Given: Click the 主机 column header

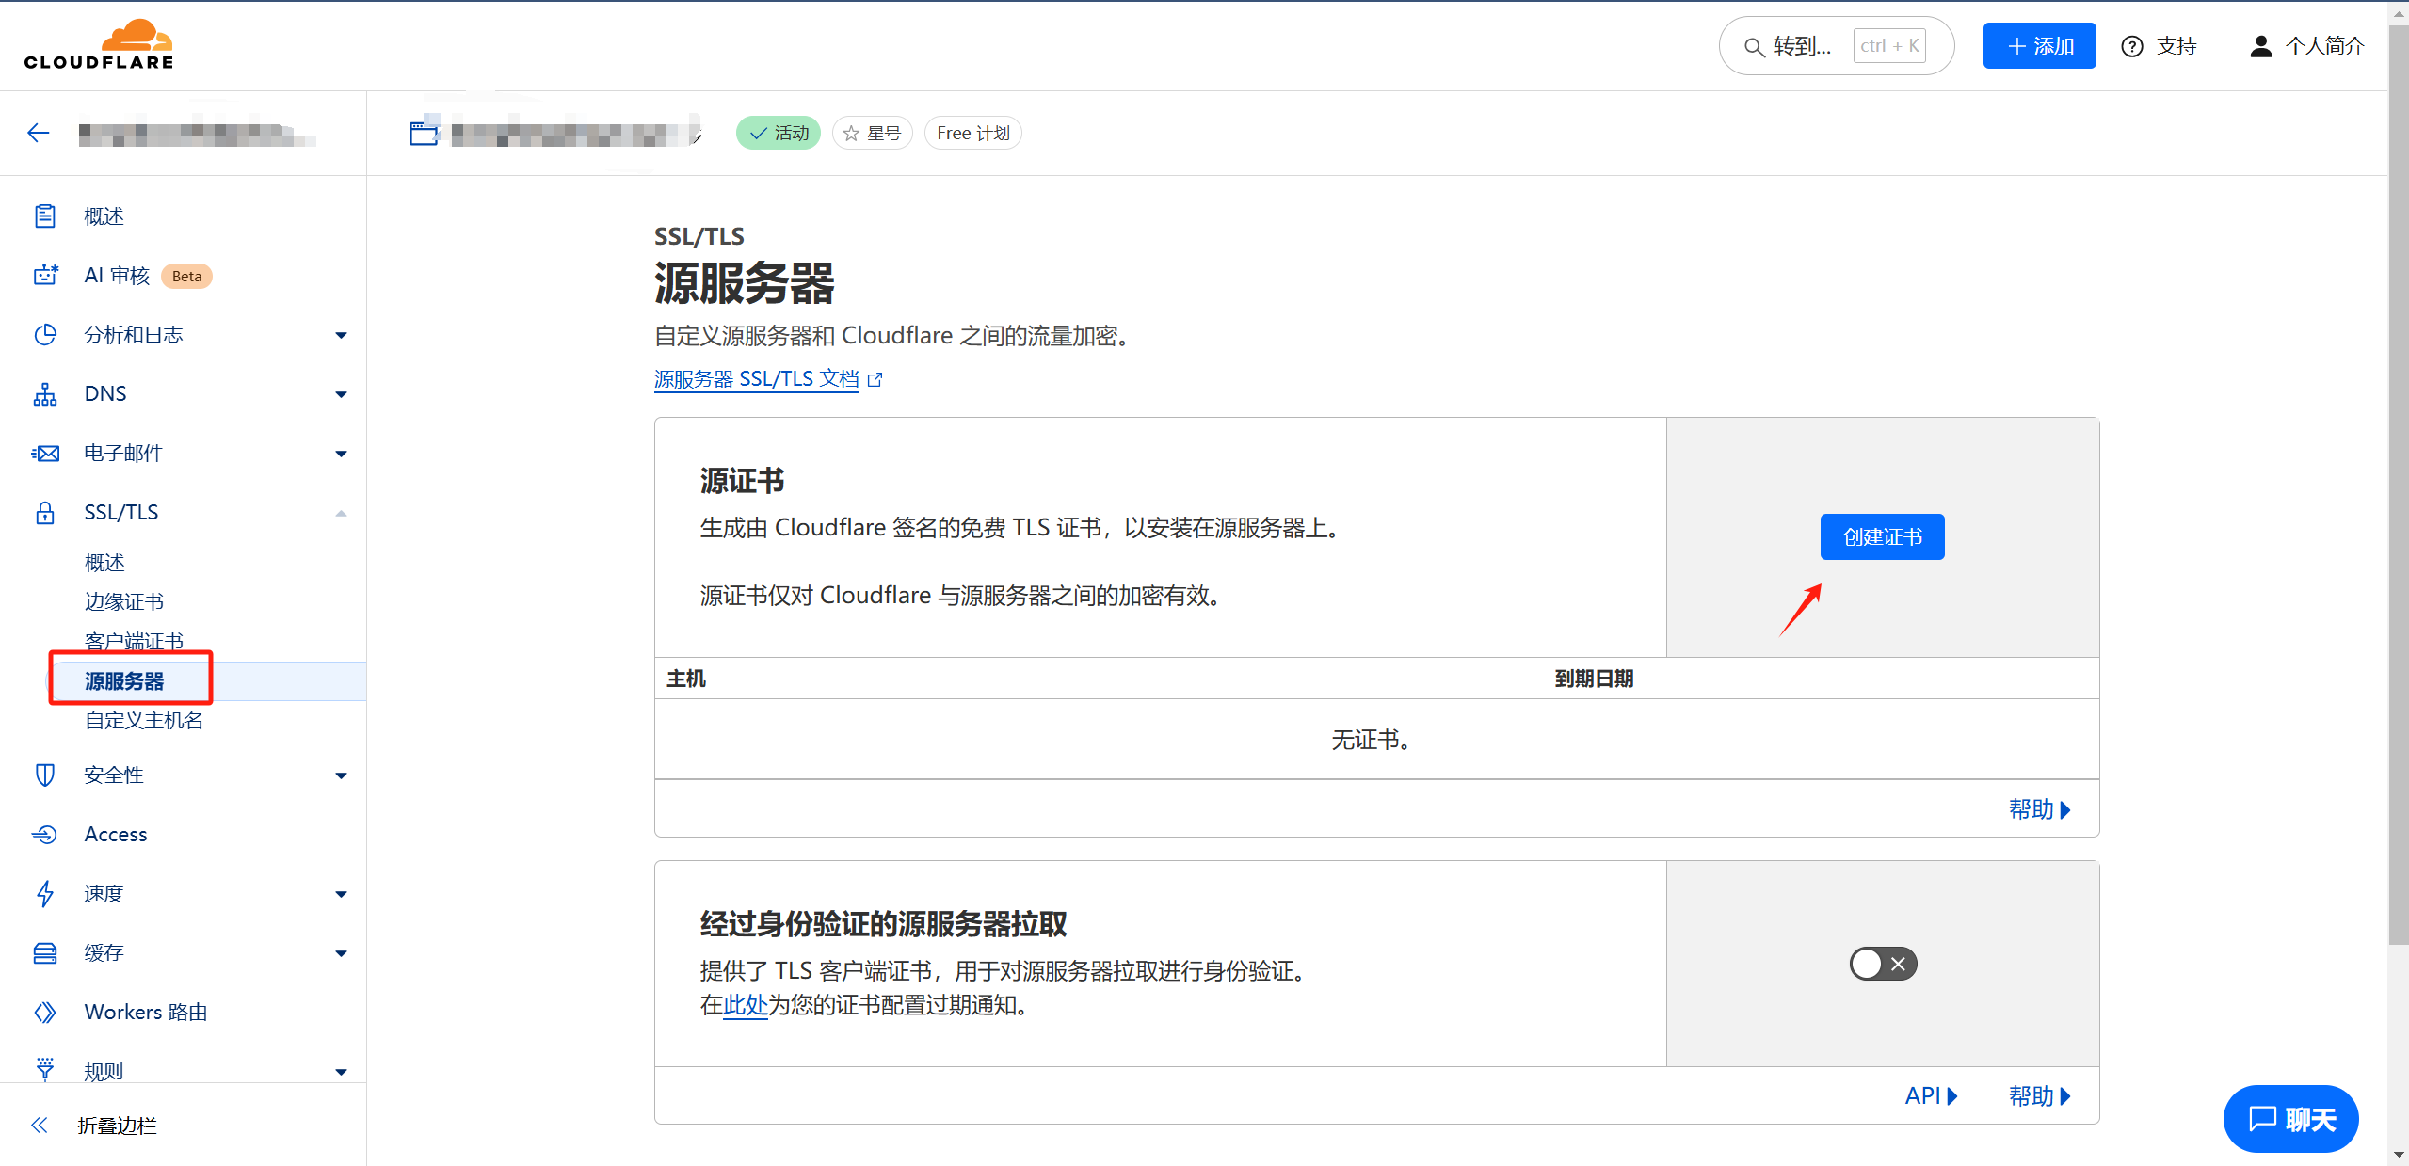Looking at the screenshot, I should tap(685, 679).
